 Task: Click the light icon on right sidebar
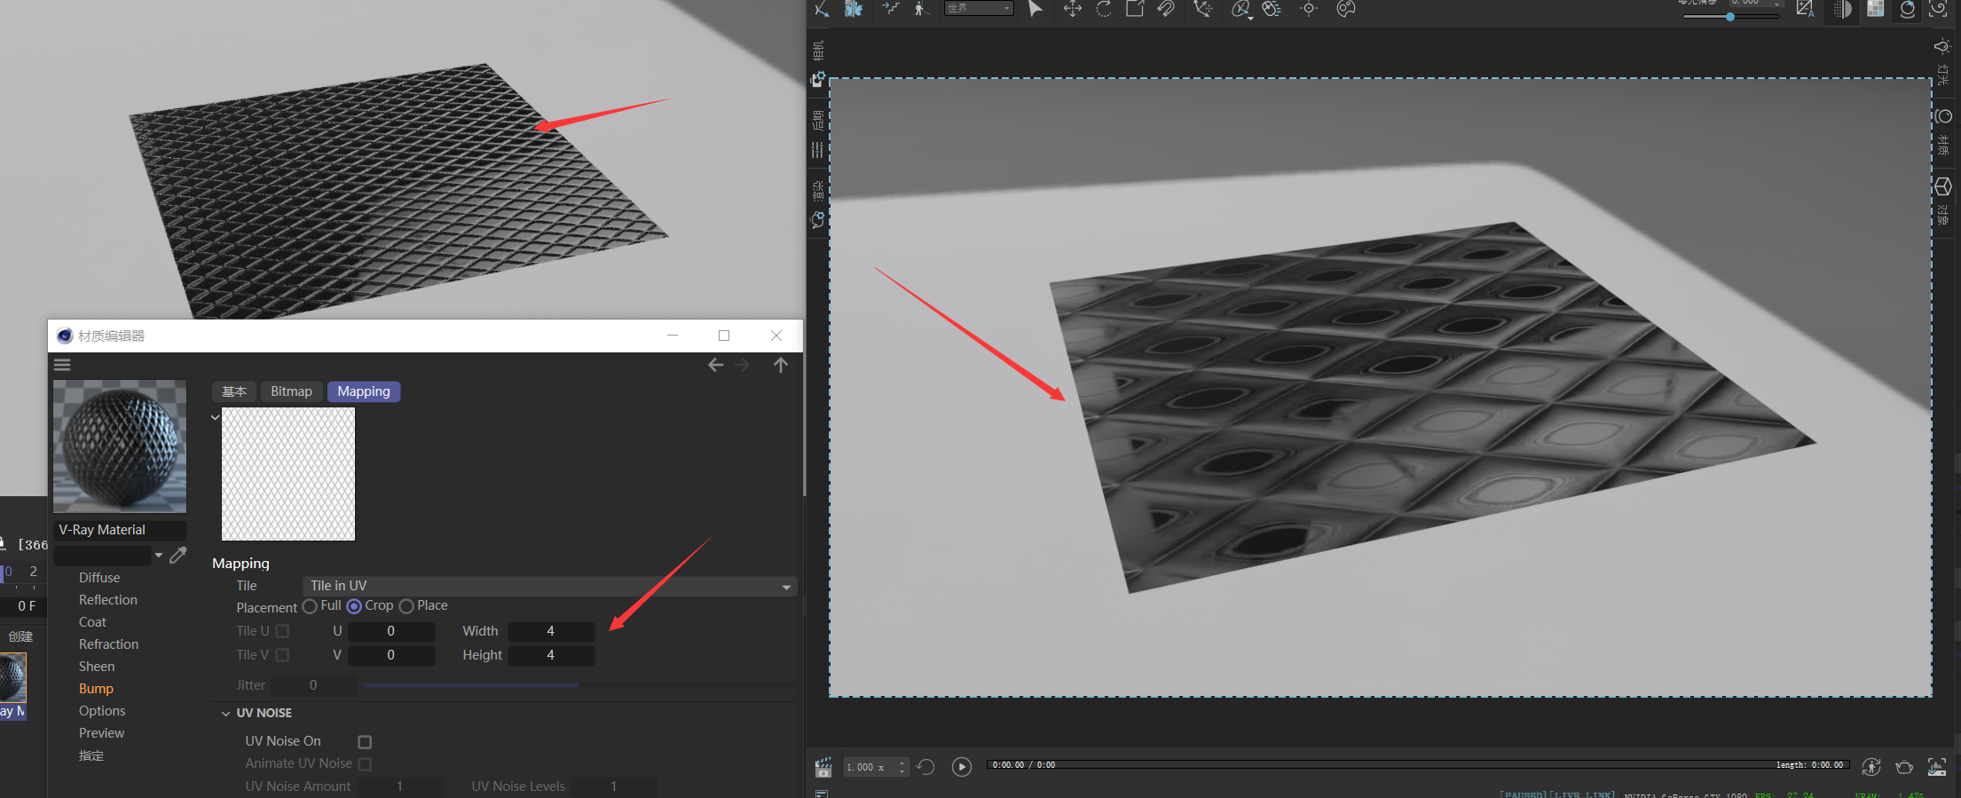click(x=1942, y=46)
